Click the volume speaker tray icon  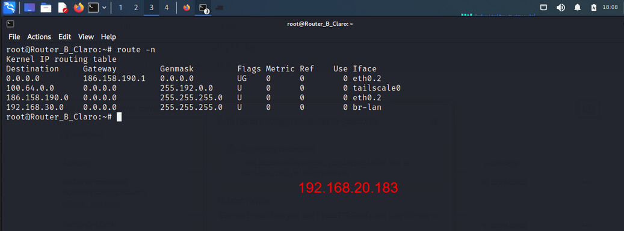tap(561, 8)
